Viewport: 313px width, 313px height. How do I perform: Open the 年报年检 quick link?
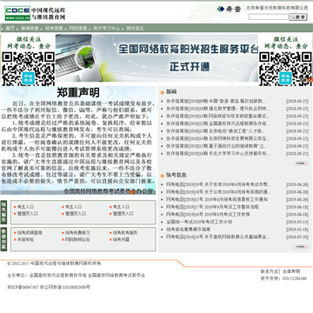[25, 240]
